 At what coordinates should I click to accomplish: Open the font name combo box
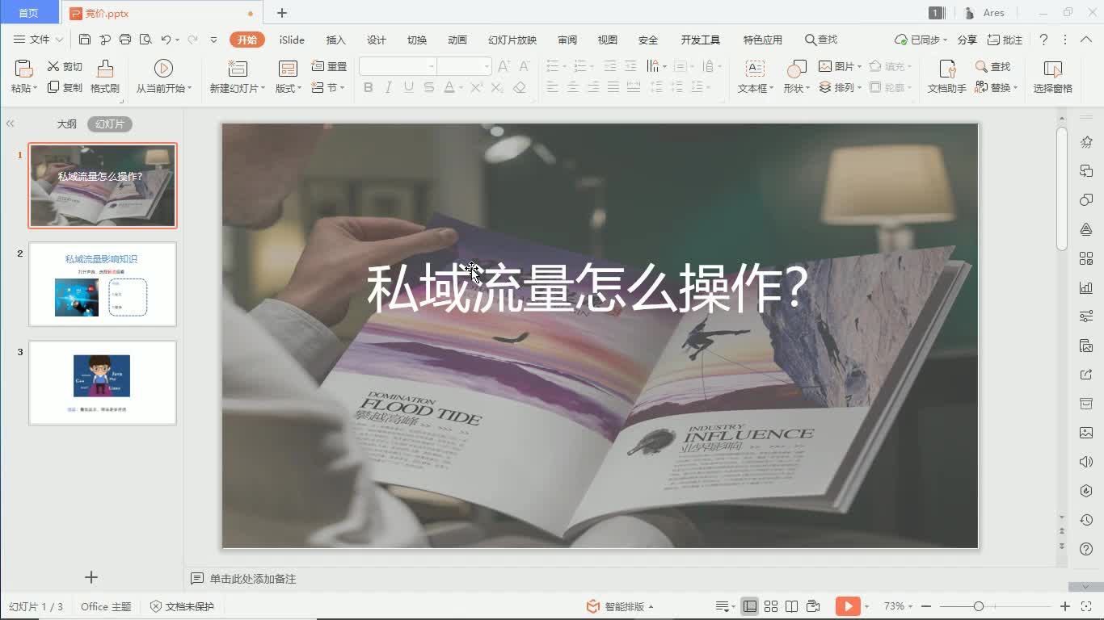click(398, 66)
